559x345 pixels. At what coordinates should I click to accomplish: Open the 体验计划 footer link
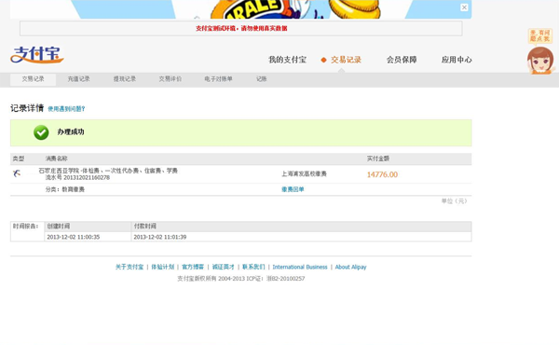click(x=162, y=267)
